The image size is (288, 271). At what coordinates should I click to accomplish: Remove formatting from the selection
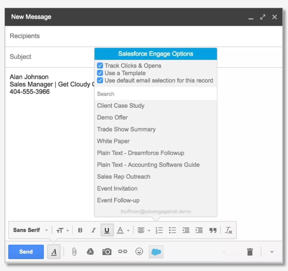(x=229, y=230)
